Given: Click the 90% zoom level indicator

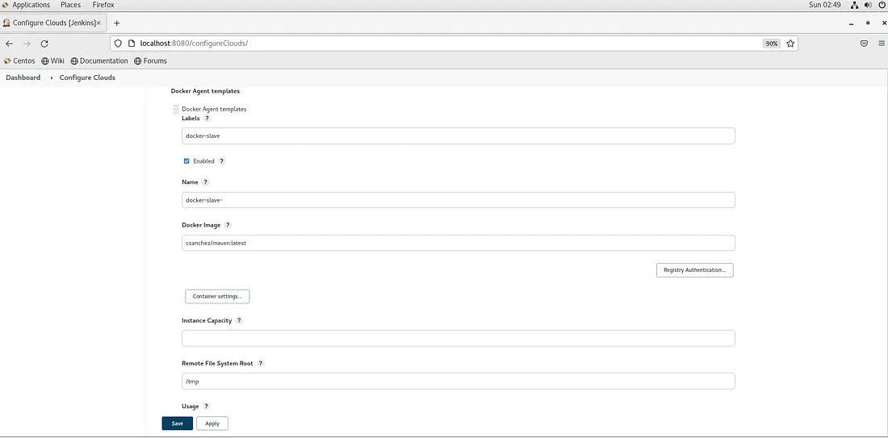Looking at the screenshot, I should (771, 44).
